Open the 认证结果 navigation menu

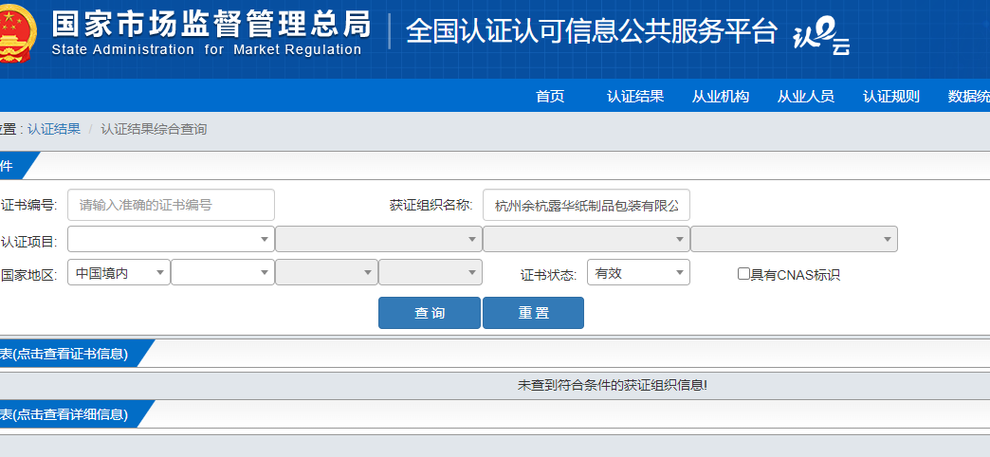pyautogui.click(x=635, y=96)
